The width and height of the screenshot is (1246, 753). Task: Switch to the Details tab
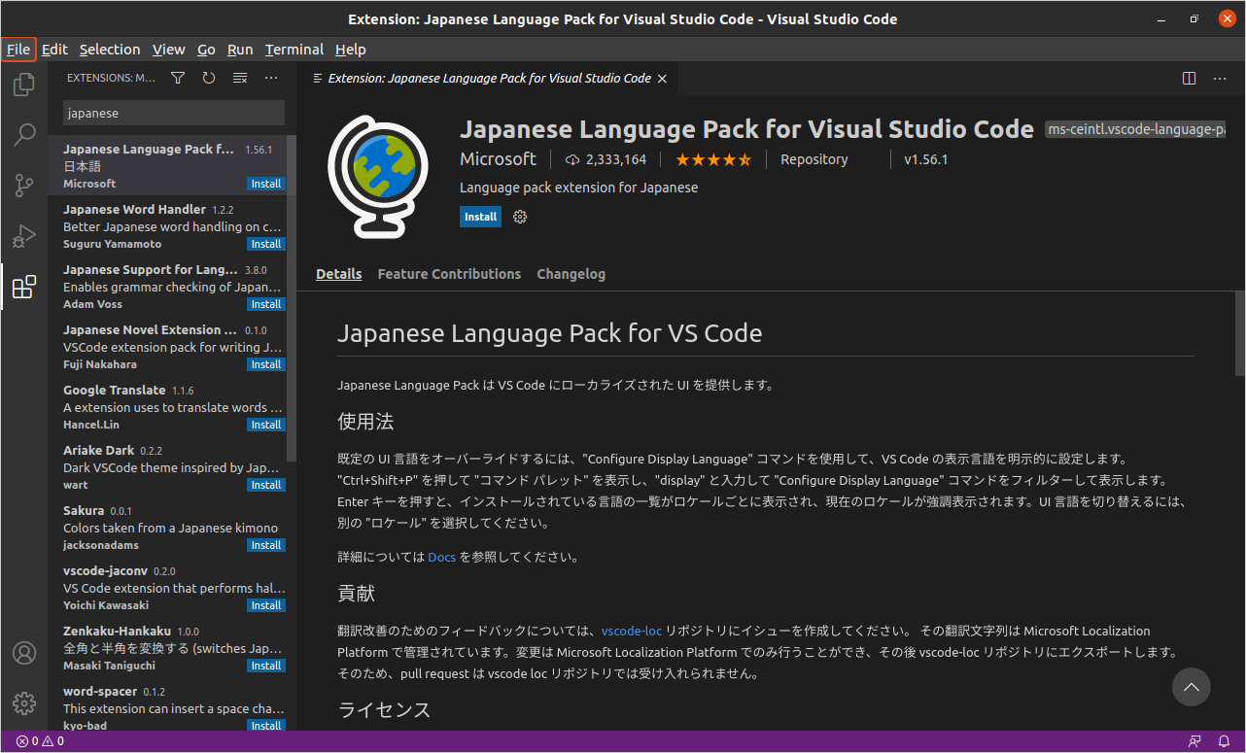click(x=339, y=274)
